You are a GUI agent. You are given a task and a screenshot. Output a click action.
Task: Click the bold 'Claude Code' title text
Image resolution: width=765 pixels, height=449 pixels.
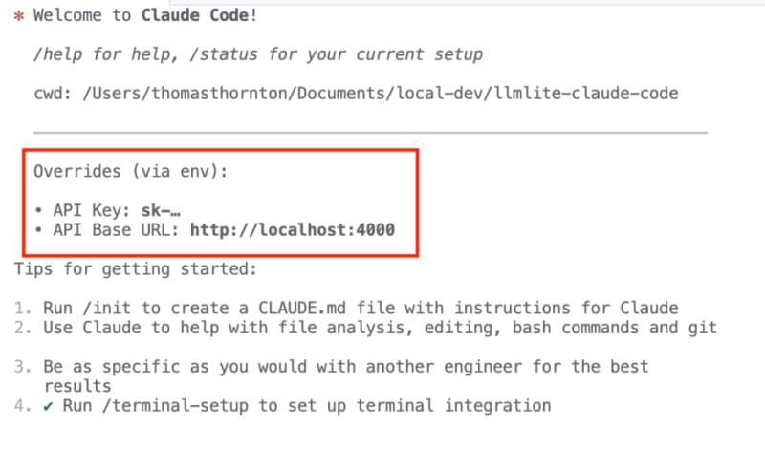tap(195, 15)
